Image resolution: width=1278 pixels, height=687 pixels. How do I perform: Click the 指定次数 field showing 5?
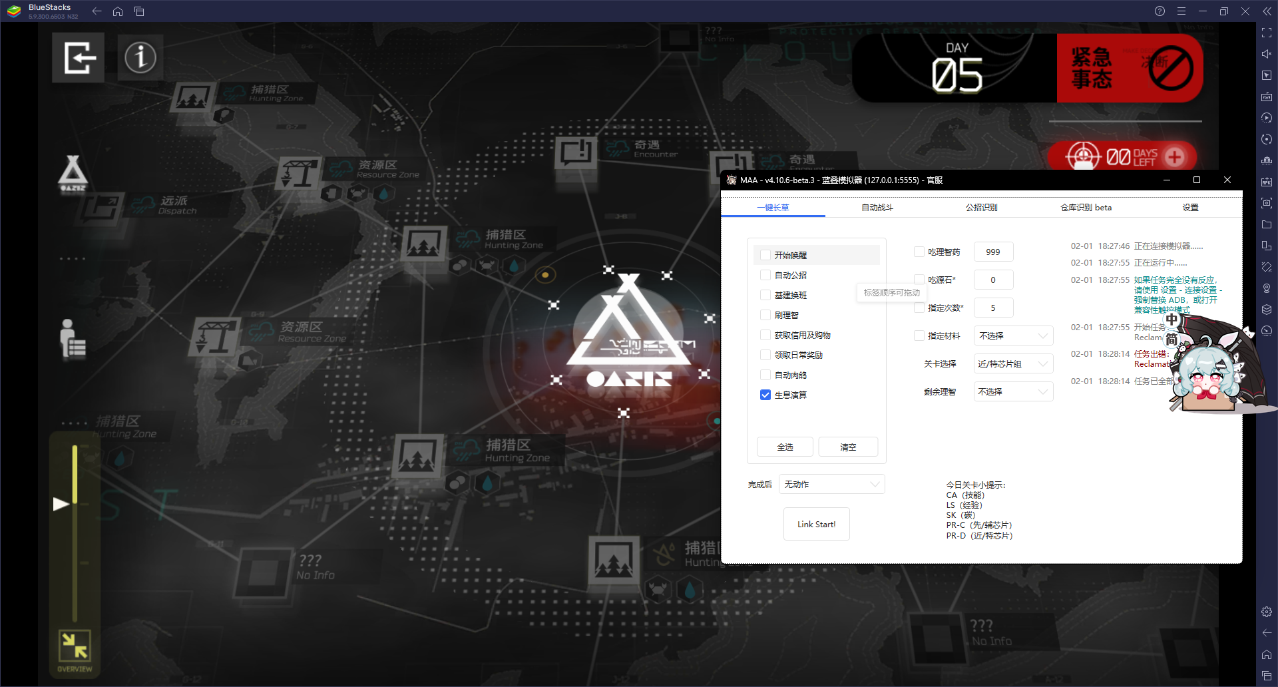(x=993, y=308)
